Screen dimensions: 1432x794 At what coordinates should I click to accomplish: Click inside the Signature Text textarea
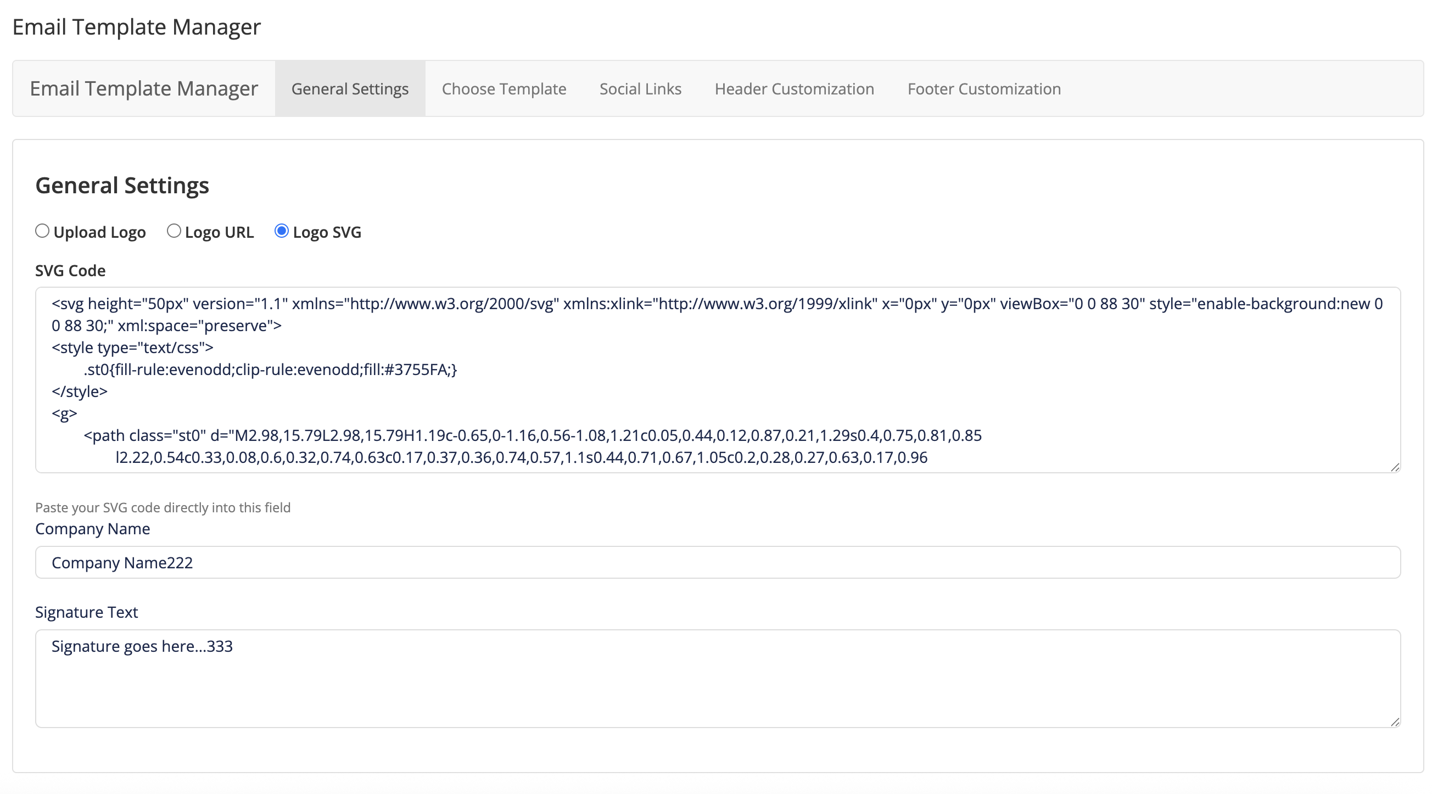click(x=717, y=678)
